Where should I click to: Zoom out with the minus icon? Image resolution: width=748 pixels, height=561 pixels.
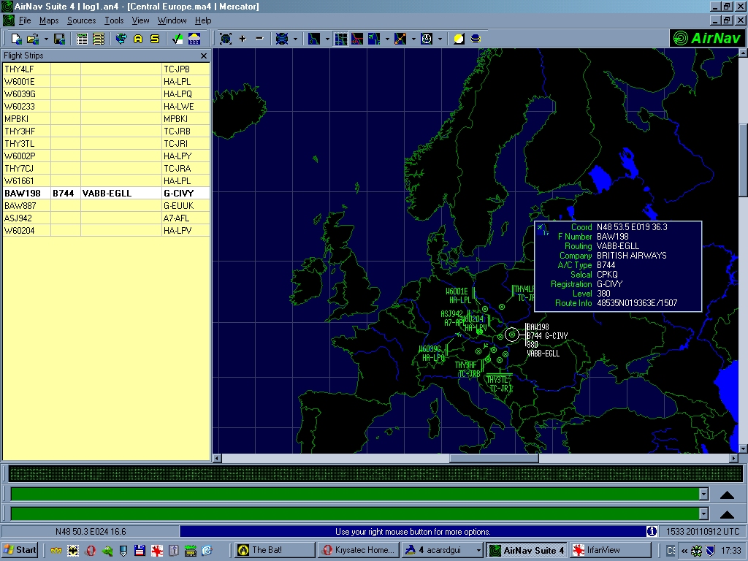pos(259,39)
